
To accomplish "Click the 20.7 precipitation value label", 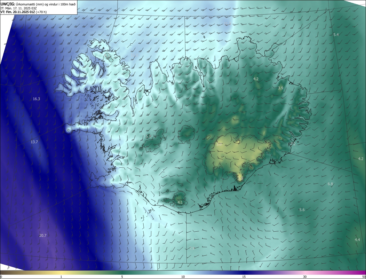I will tap(43, 235).
